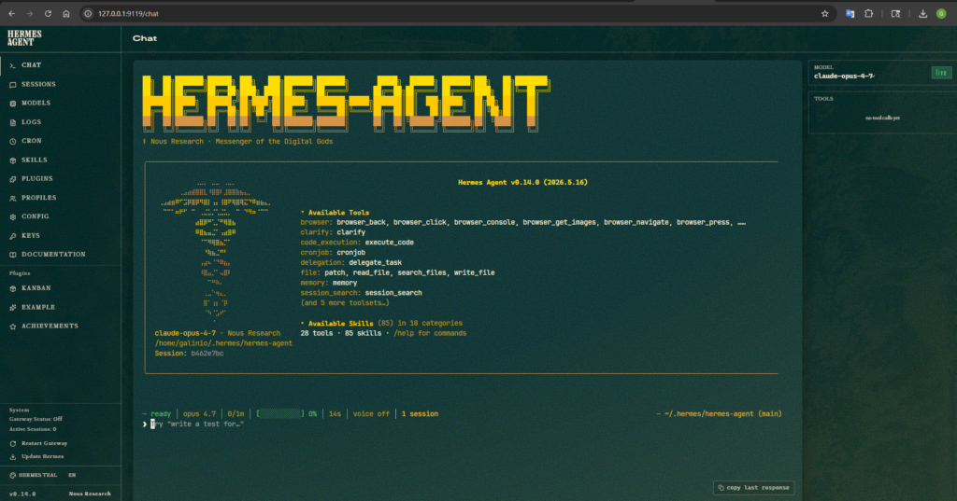Focus the chat prompt input line
957x501 pixels.
click(464, 424)
